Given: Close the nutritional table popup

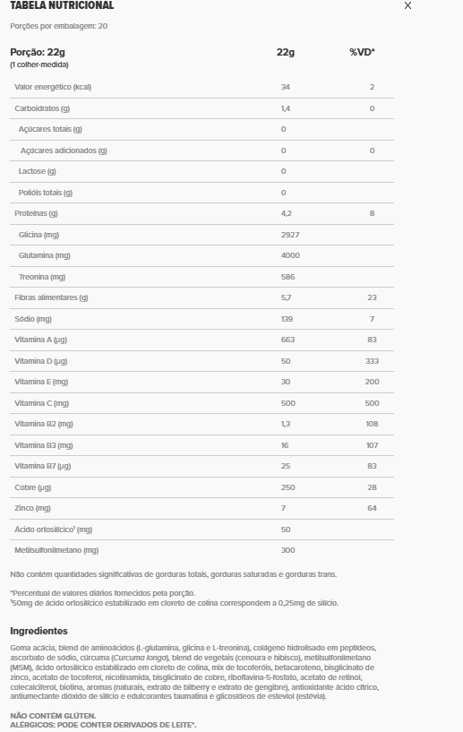Looking at the screenshot, I should click(x=407, y=5).
